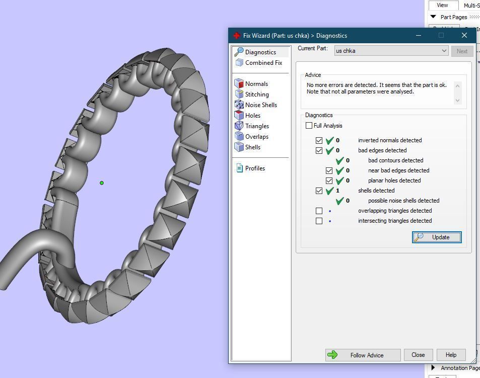The width and height of the screenshot is (480, 378).
Task: Click the Update button
Action: click(437, 237)
